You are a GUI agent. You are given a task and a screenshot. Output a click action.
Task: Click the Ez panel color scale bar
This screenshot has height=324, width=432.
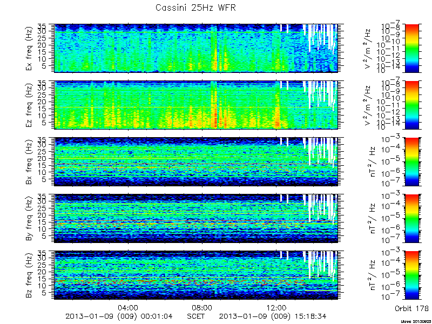pyautogui.click(x=412, y=105)
